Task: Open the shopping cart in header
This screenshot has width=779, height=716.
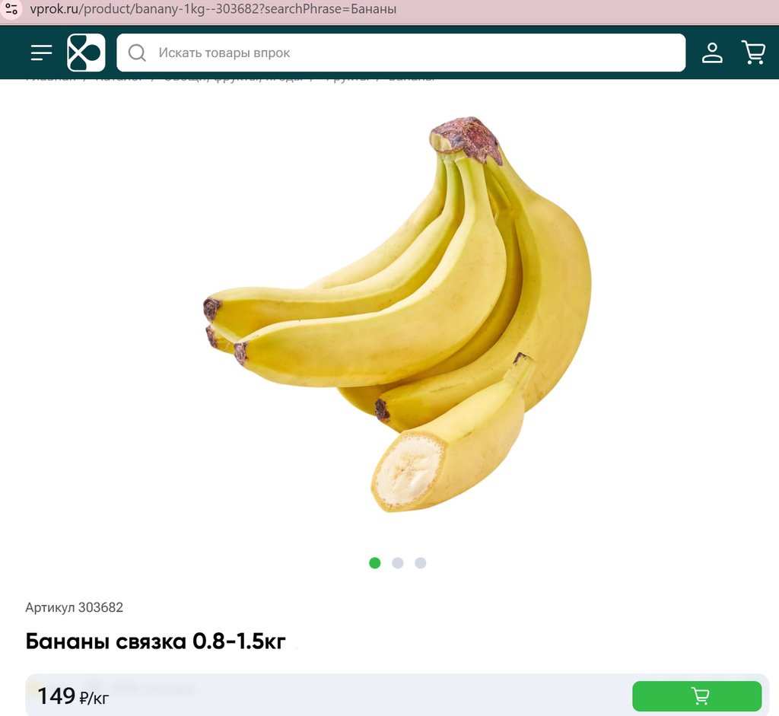Action: point(753,53)
